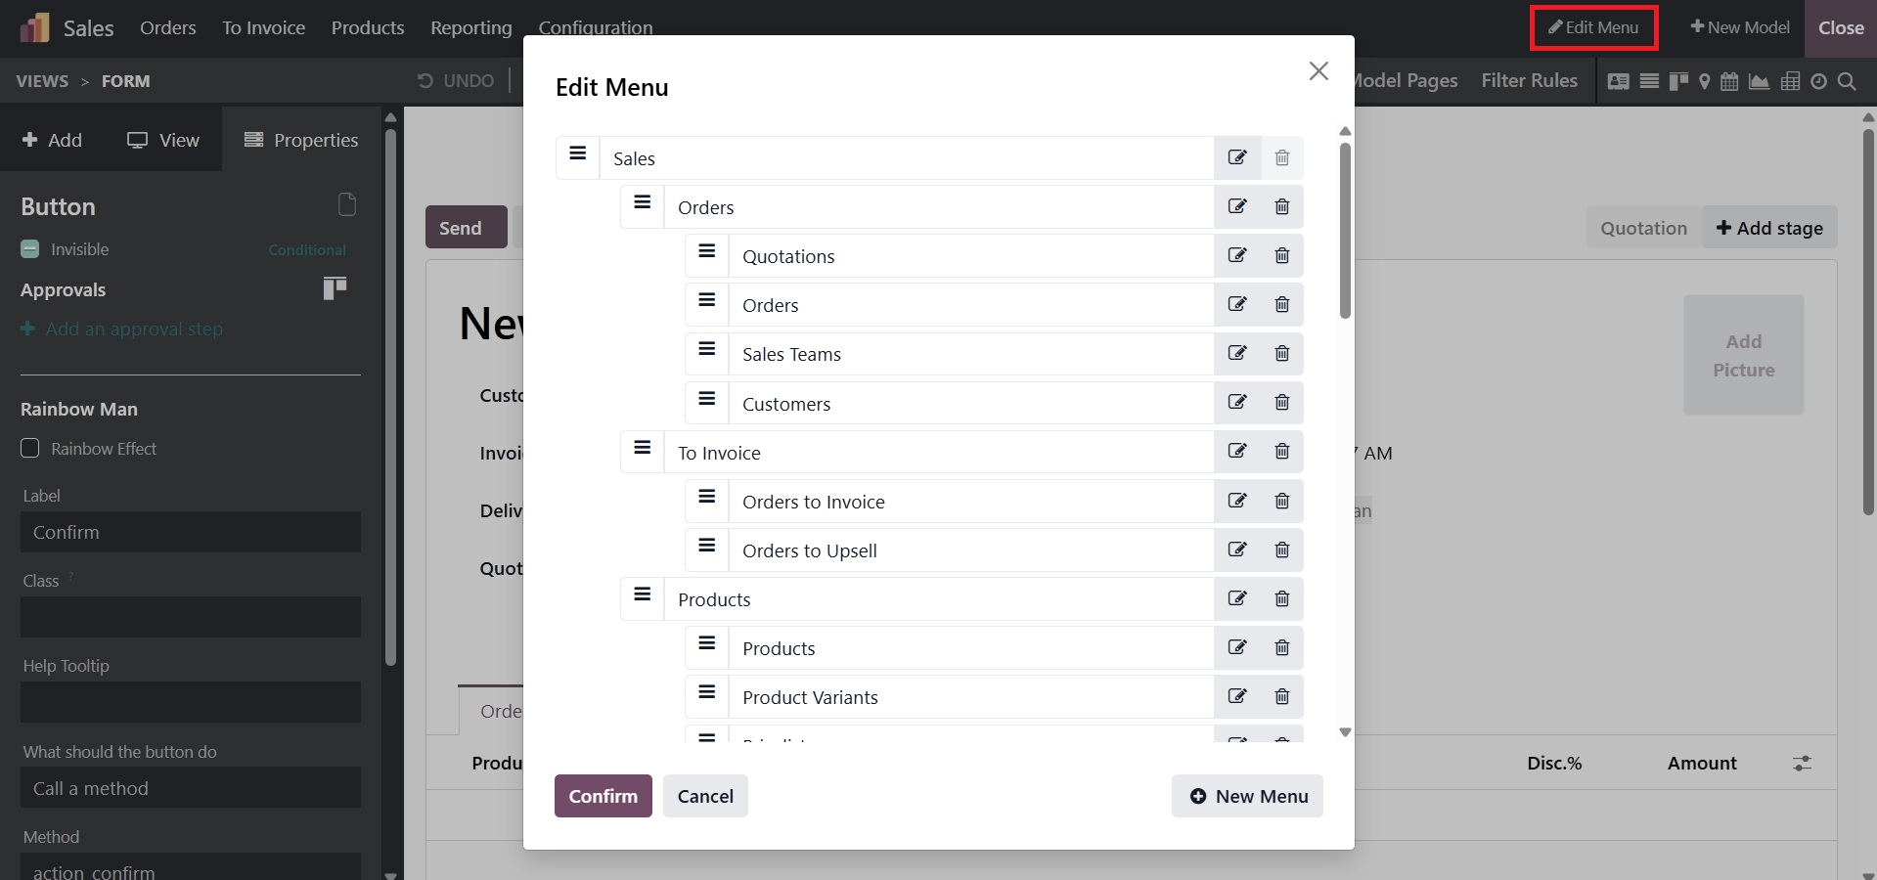
Task: Open the map view icon
Action: [x=1704, y=81]
